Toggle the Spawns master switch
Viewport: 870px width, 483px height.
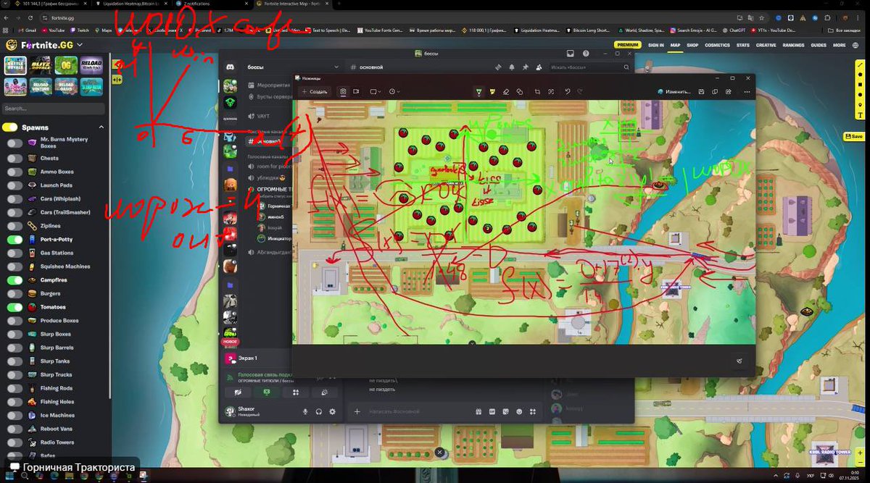coord(9,127)
